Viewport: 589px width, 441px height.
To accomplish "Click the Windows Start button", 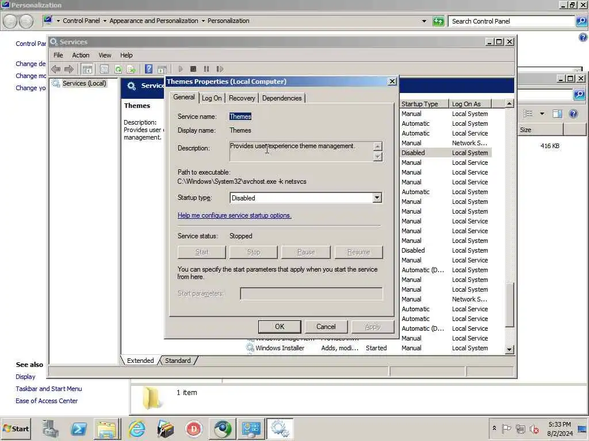I will (16, 428).
